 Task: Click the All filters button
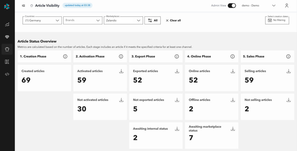(x=152, y=20)
